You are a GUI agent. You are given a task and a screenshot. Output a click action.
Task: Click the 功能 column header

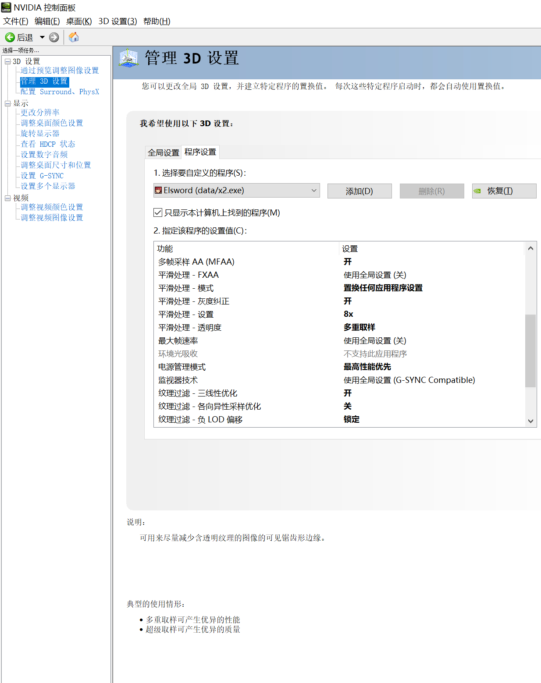(247, 248)
